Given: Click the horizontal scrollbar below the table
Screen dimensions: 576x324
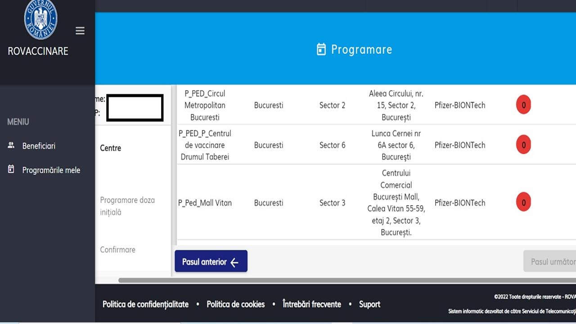Looking at the screenshot, I should click(x=347, y=280).
